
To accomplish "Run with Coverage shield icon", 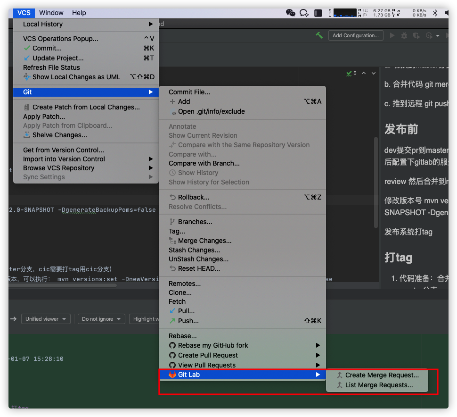I will click(416, 35).
